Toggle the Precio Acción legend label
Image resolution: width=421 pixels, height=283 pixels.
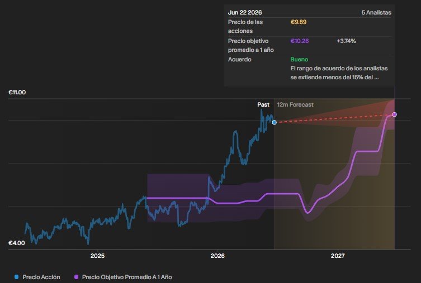click(x=41, y=277)
